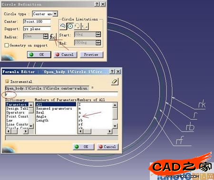Image resolution: width=214 pixels, height=180 pixels.
Task: Toggle the Incremental option
Action: [x=7, y=82]
